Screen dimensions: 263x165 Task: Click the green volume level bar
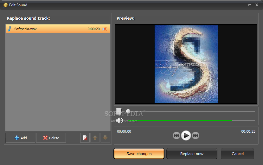click(x=179, y=121)
